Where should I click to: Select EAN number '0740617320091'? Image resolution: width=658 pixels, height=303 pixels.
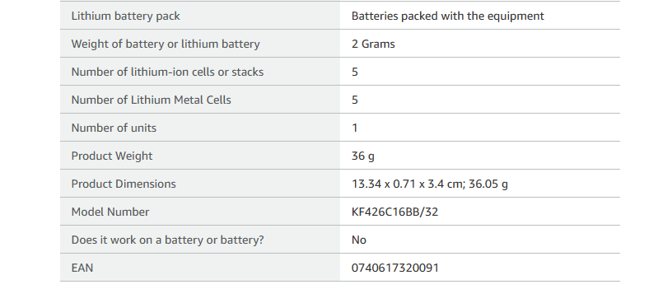395,268
